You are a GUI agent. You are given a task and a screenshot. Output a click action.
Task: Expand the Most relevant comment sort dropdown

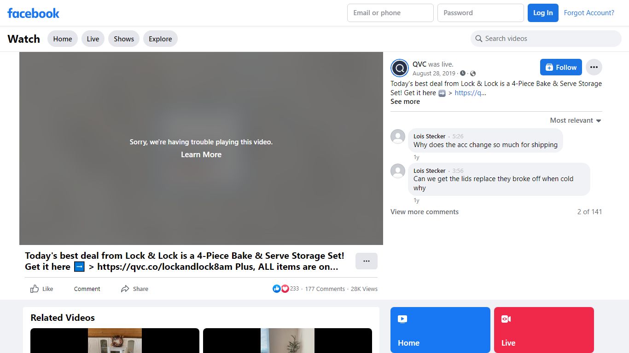point(576,120)
